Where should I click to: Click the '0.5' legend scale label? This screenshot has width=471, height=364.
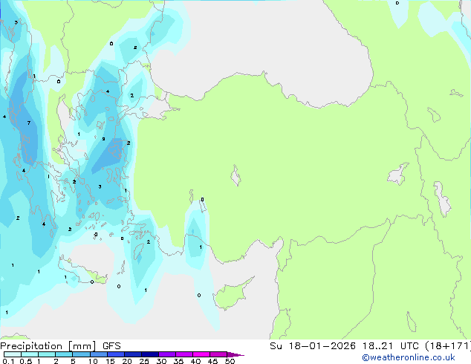pyautogui.click(x=25, y=361)
